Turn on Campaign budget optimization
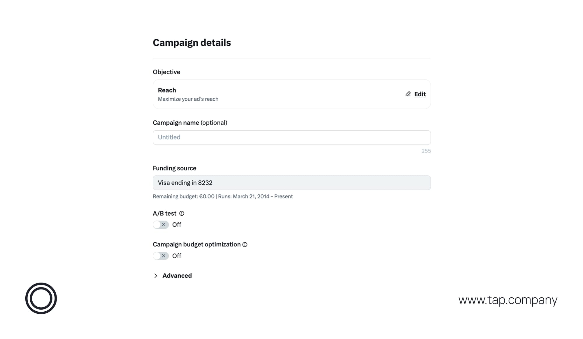 coord(161,256)
